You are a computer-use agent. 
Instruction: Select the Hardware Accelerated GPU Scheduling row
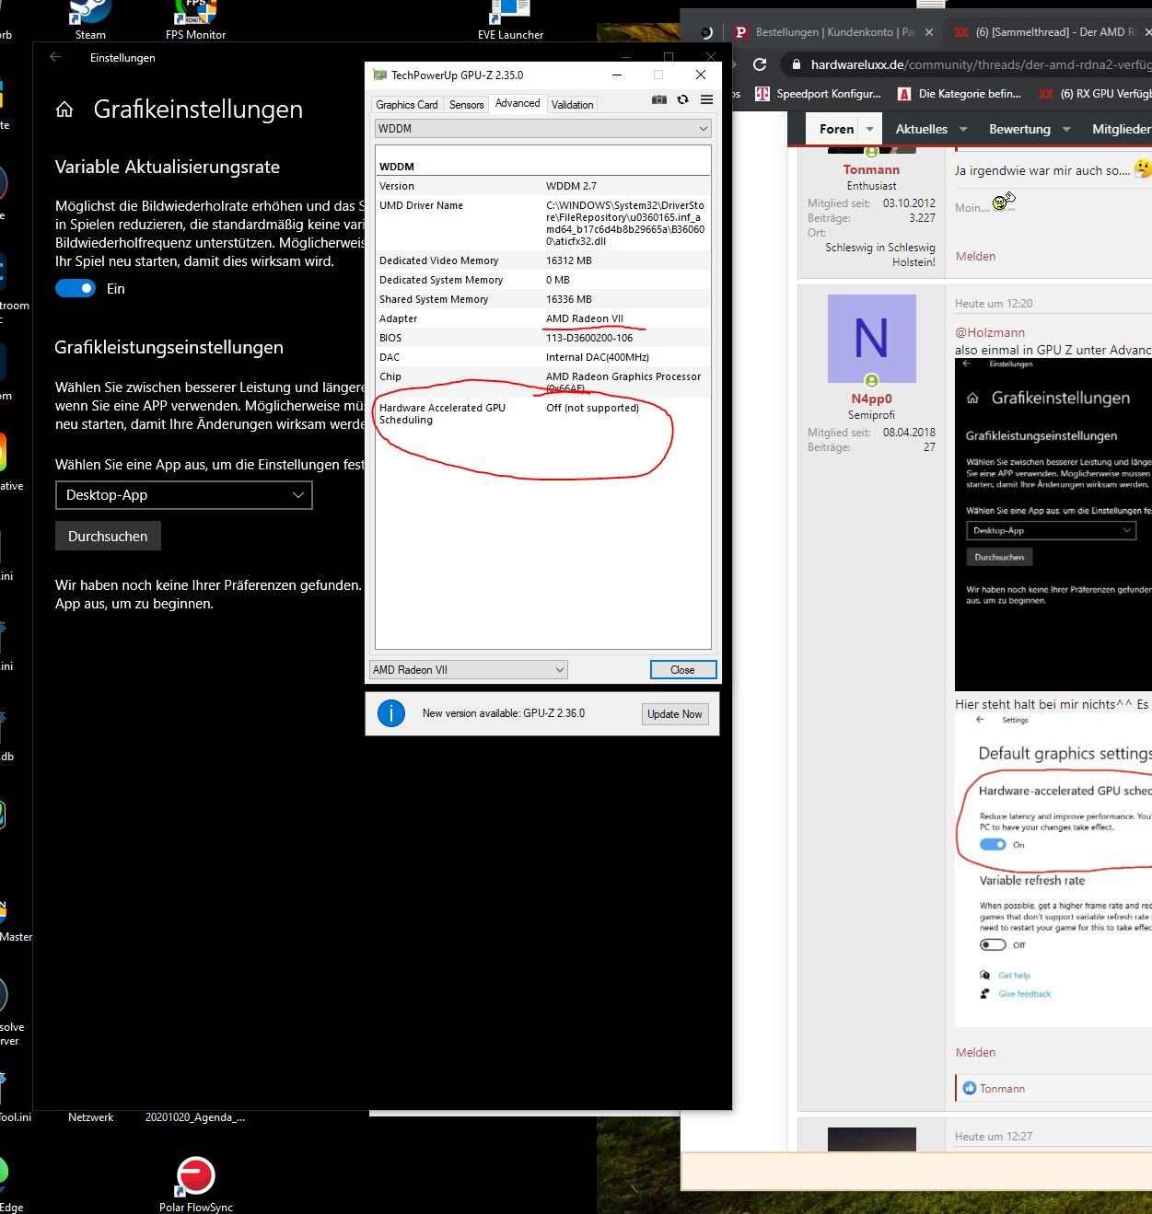click(x=543, y=413)
